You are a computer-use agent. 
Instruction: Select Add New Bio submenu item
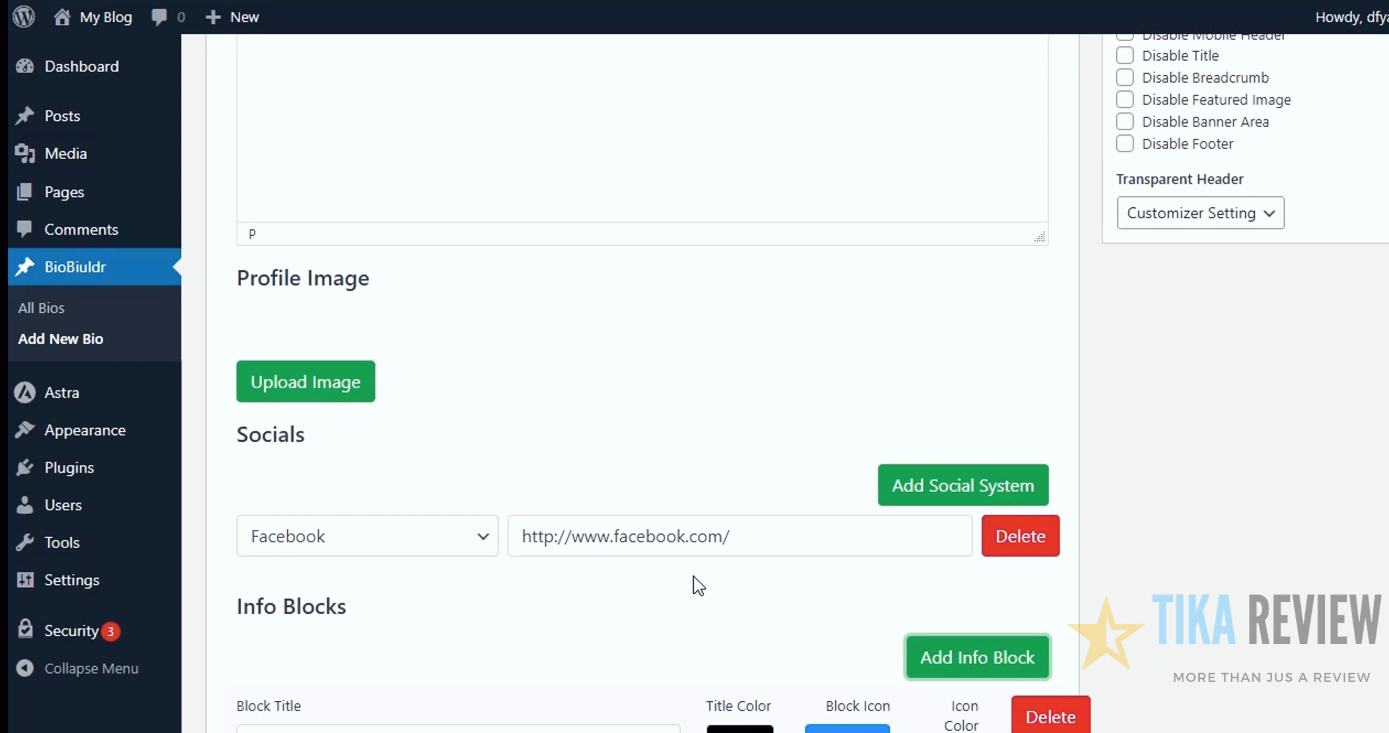click(61, 338)
